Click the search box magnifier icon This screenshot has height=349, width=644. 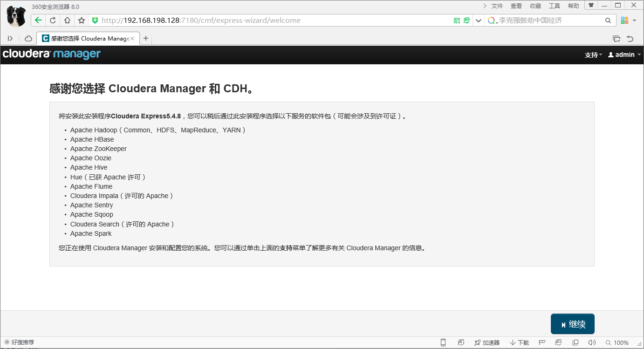click(608, 21)
